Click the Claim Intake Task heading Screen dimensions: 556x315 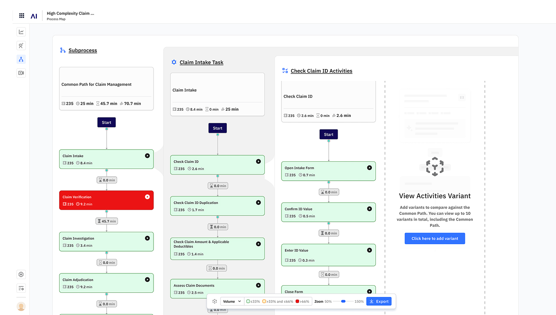point(201,63)
